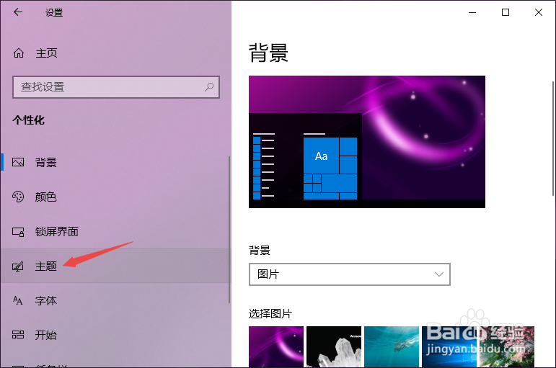
Task: Choose the blue Windows wallpaper thumbnail
Action: click(449, 346)
